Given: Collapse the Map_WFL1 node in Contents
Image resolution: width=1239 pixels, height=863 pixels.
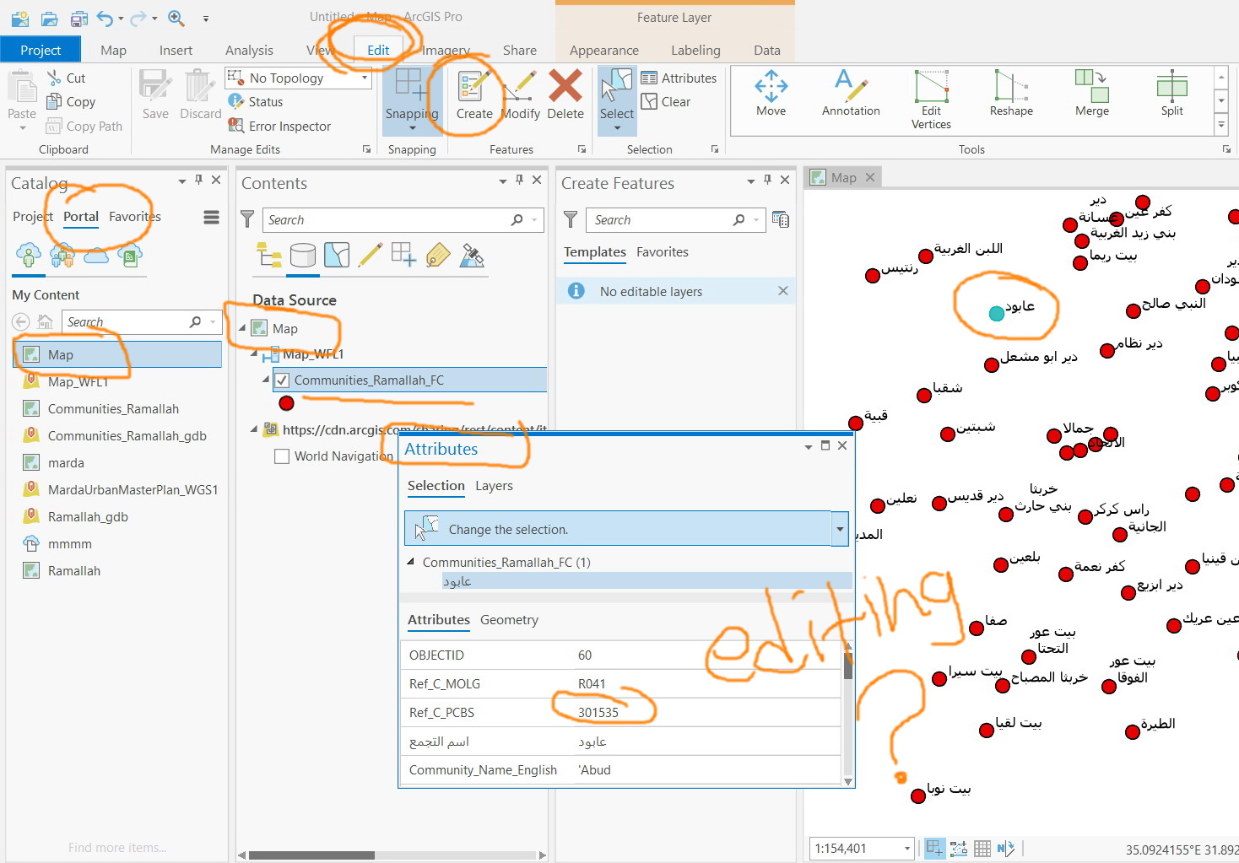Looking at the screenshot, I should pyautogui.click(x=254, y=354).
